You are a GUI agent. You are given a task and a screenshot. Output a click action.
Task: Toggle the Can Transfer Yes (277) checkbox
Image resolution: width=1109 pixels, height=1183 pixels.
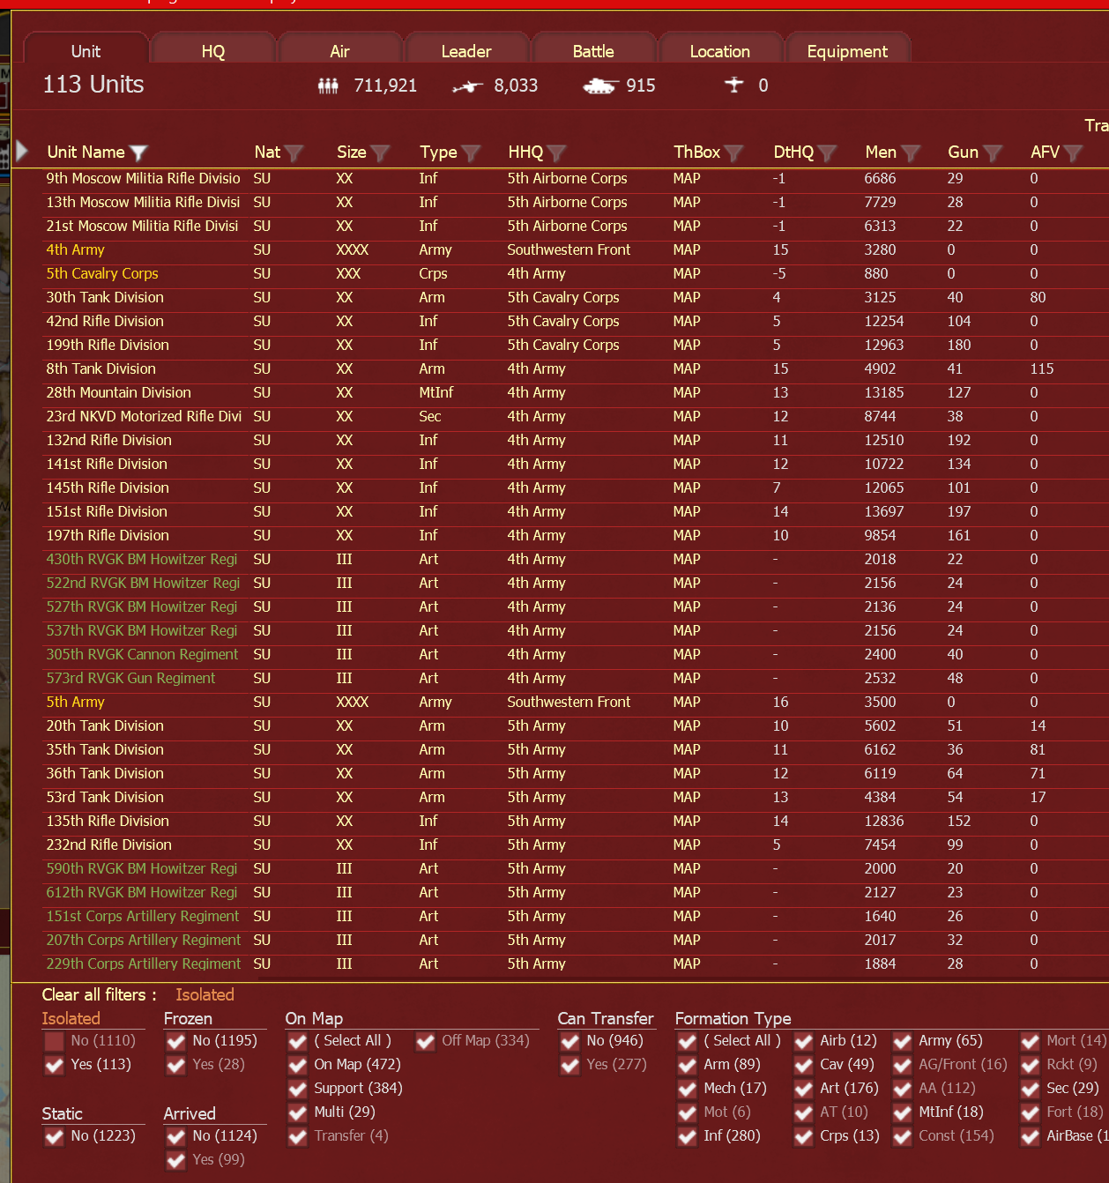pos(570,1065)
